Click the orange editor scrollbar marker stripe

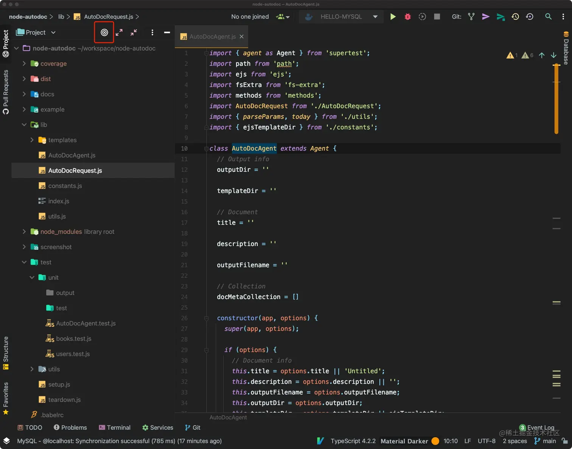(556, 99)
